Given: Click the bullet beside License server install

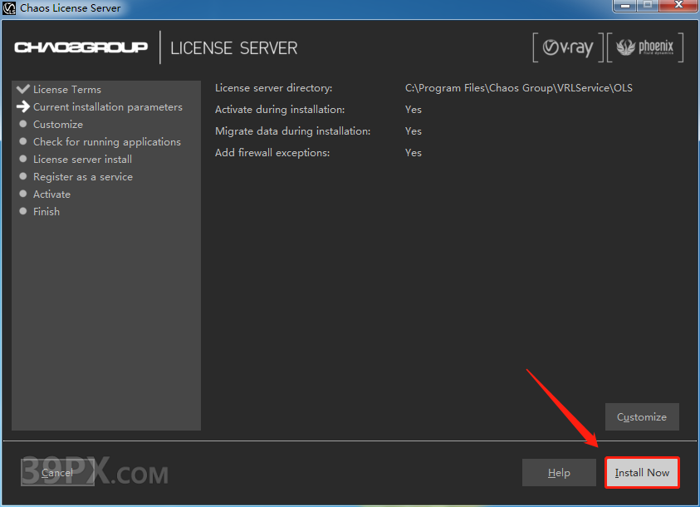Looking at the screenshot, I should pyautogui.click(x=23, y=159).
